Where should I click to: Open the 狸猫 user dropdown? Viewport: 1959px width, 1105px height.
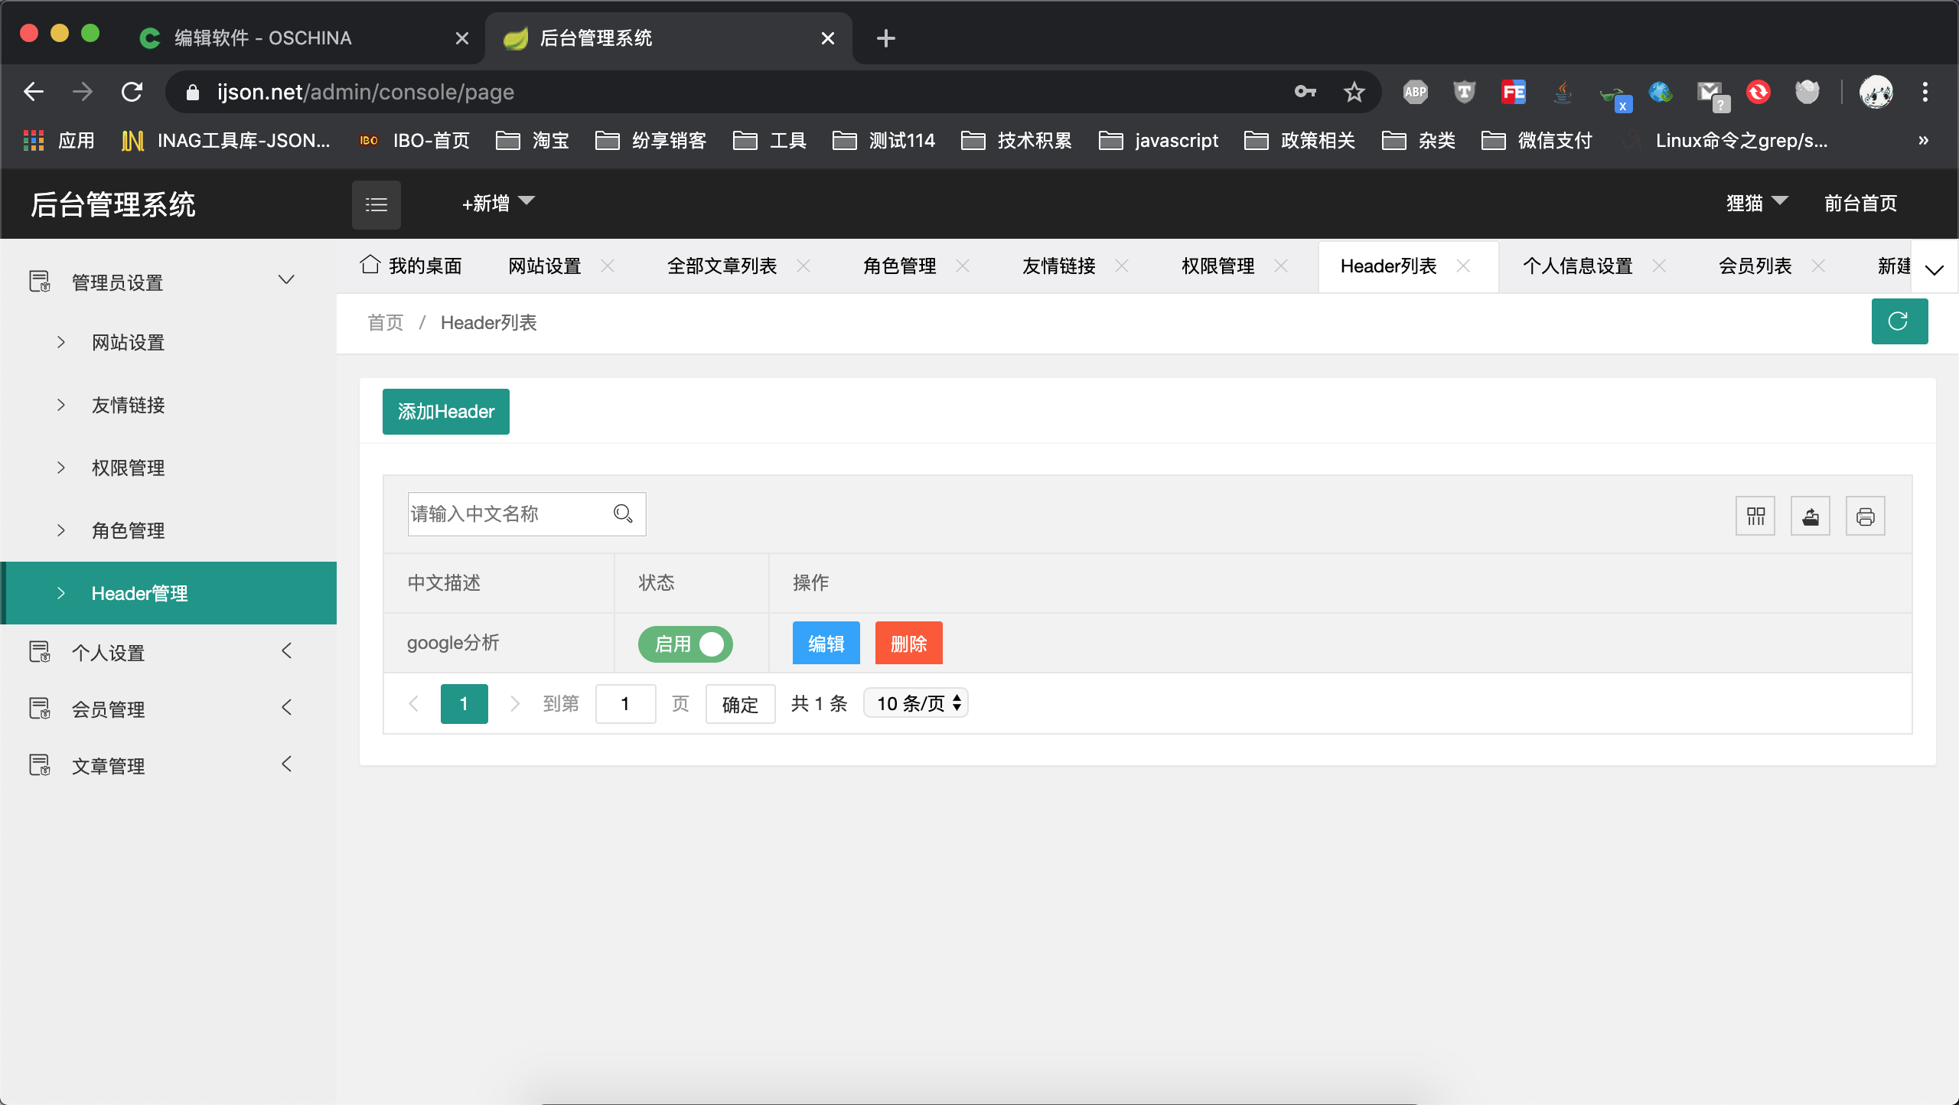tap(1756, 203)
